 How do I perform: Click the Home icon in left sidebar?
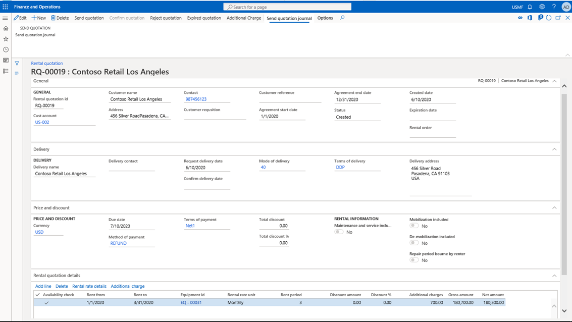(6, 28)
